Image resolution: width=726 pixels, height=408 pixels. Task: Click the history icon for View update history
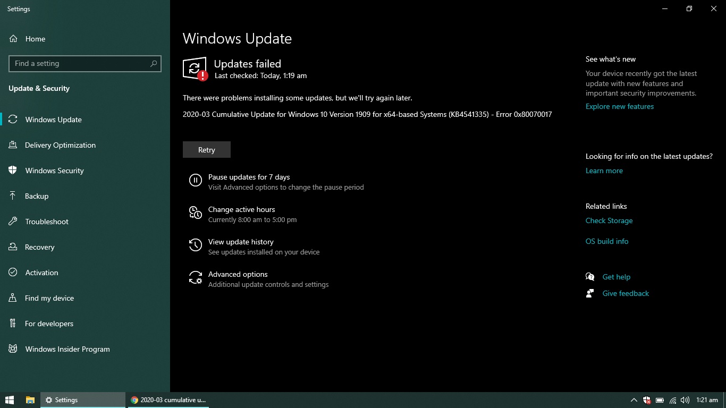[196, 245]
